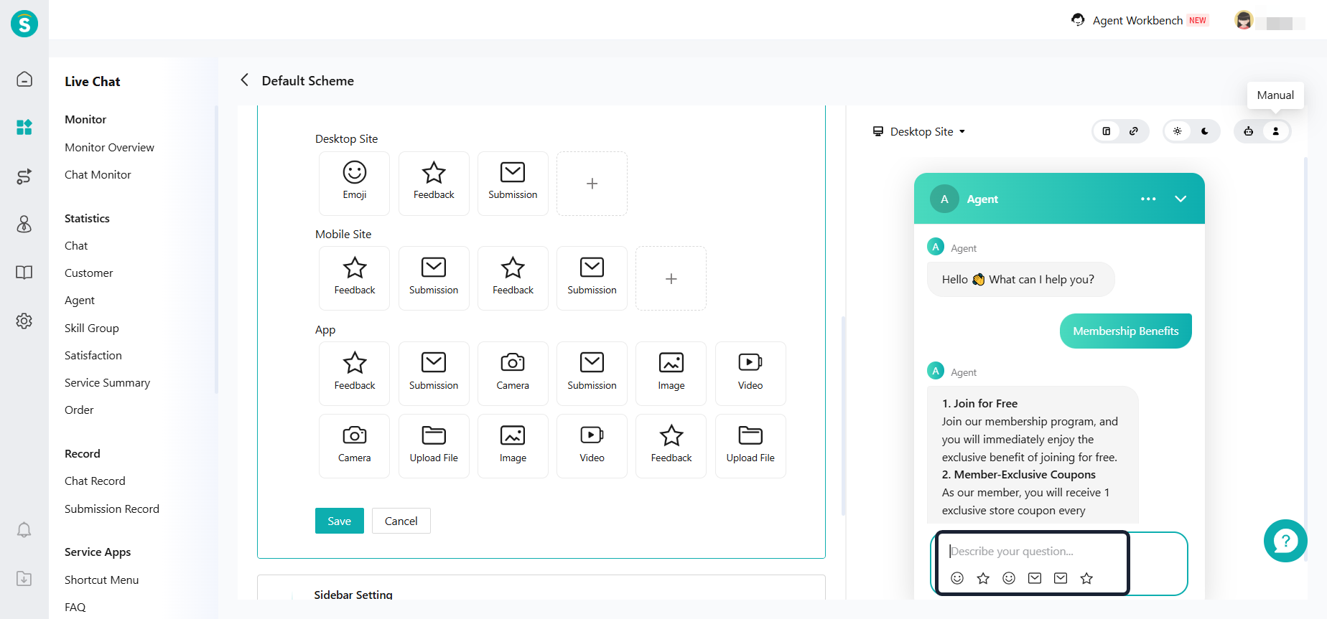Viewport: 1327px width, 619px height.
Task: Click the settings panel vertical scrollbar
Action: tap(843, 416)
